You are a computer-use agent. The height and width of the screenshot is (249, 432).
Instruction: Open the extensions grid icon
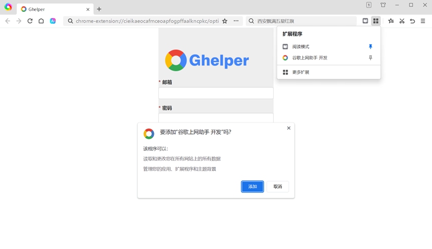[x=376, y=21]
